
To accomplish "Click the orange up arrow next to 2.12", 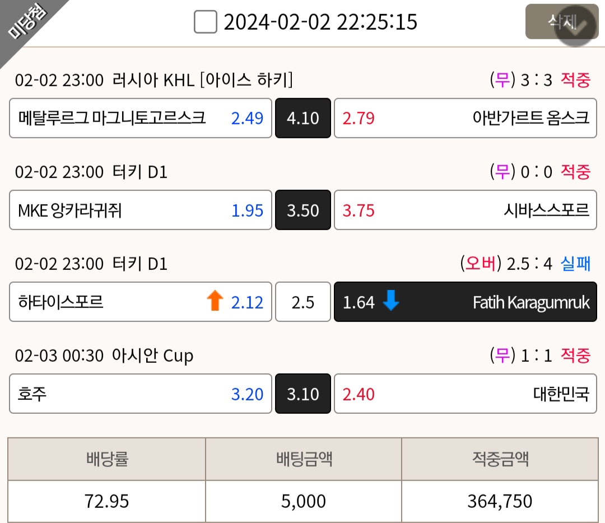I will (215, 301).
